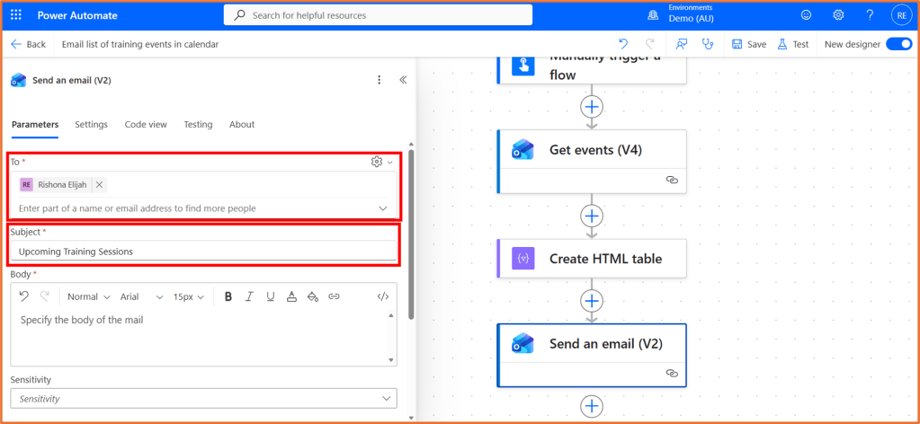The image size is (920, 424).
Task: Open the app launcher waffle icon
Action: click(17, 15)
